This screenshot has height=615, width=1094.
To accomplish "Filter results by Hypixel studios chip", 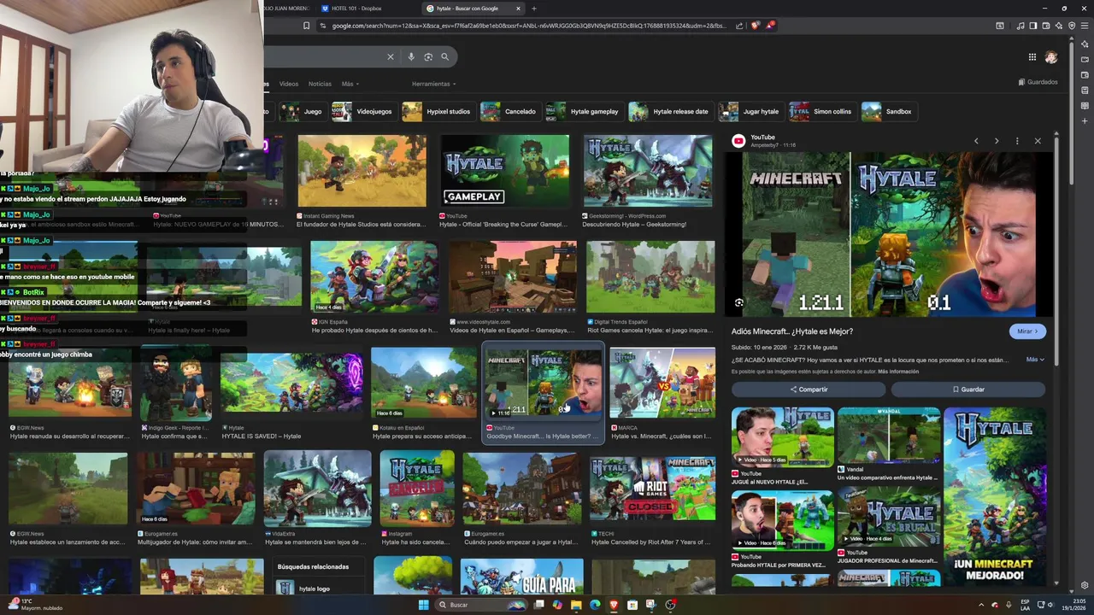I will coord(438,111).
